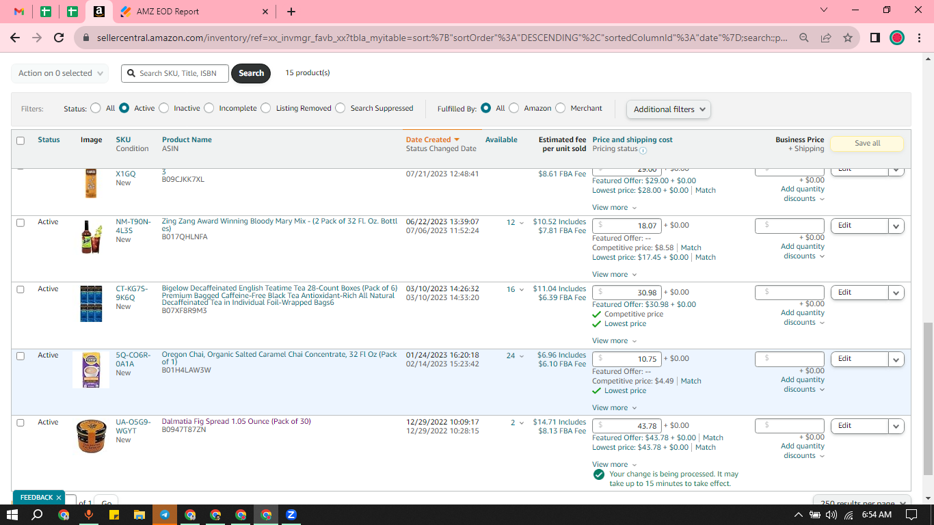Viewport: 934px width, 525px height.
Task: Expand View more for Bigelow tea pricing
Action: [614, 340]
